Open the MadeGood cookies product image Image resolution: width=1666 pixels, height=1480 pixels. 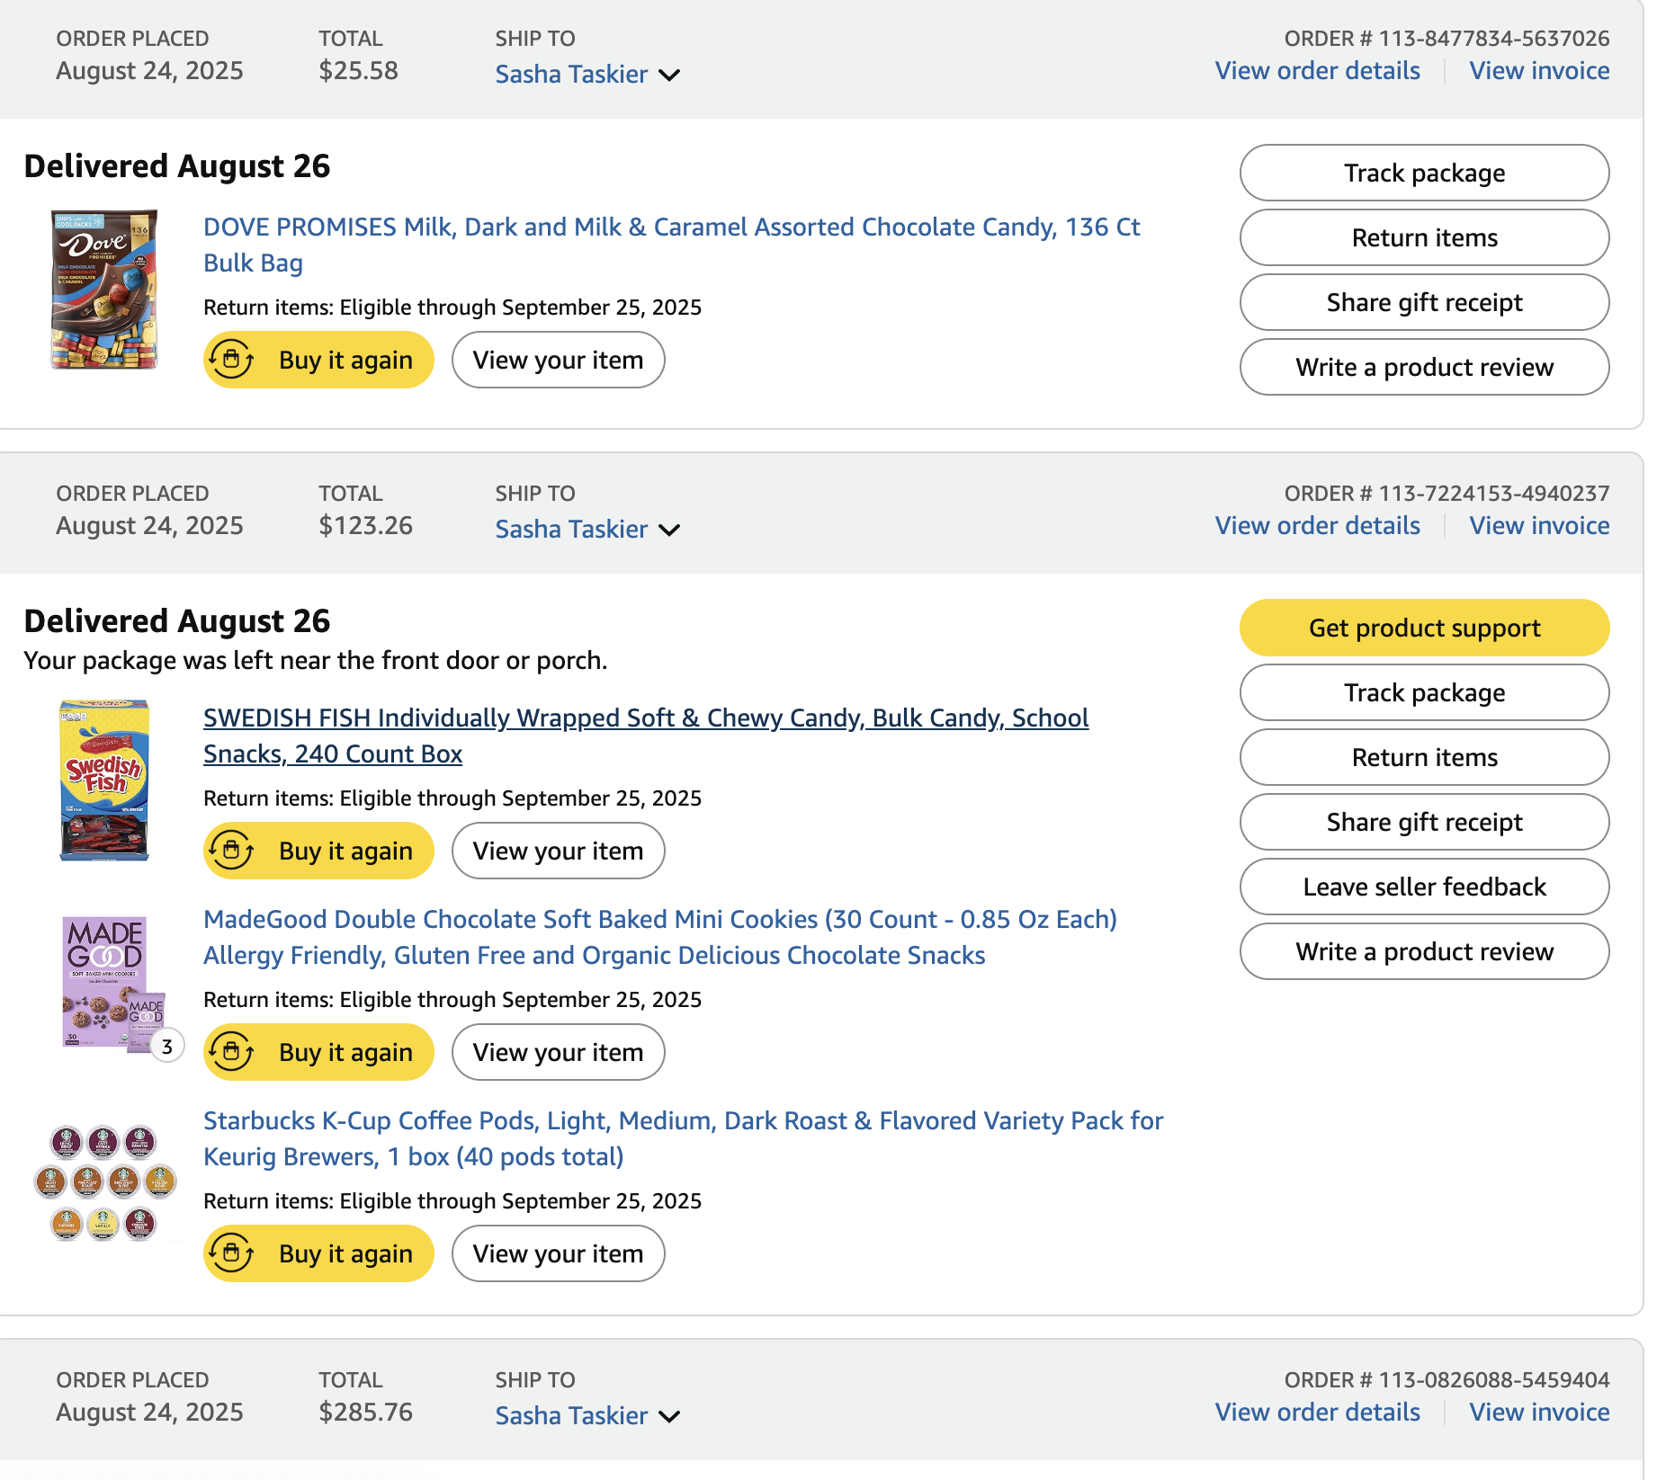(x=104, y=982)
